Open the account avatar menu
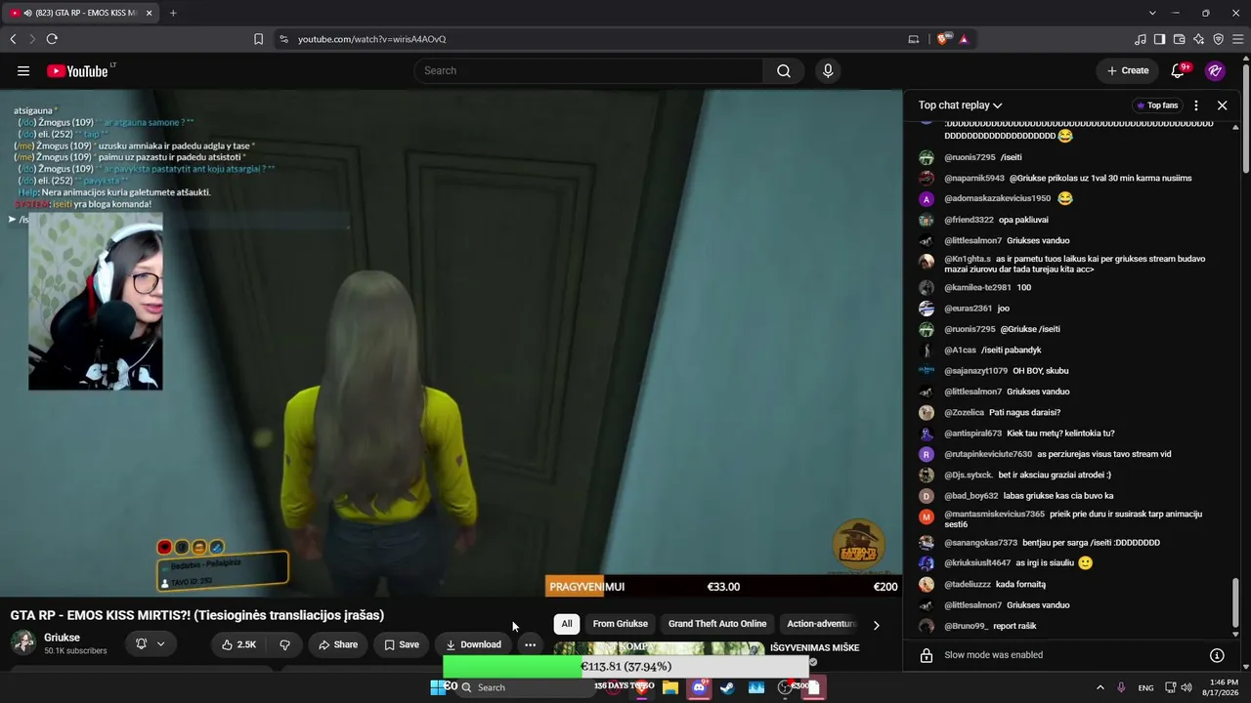The image size is (1251, 703). [1215, 70]
